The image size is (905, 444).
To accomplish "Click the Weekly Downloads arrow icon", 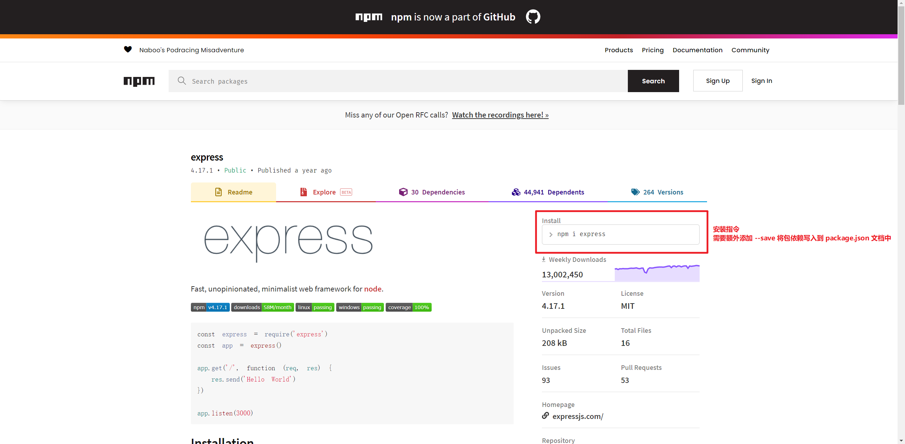I will point(544,259).
